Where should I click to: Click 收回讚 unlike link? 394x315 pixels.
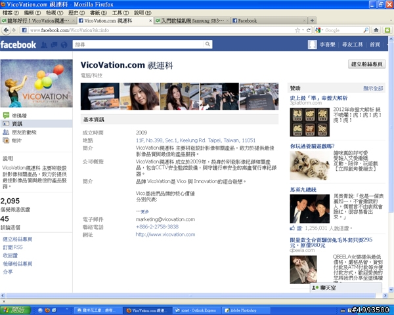tap(10, 255)
